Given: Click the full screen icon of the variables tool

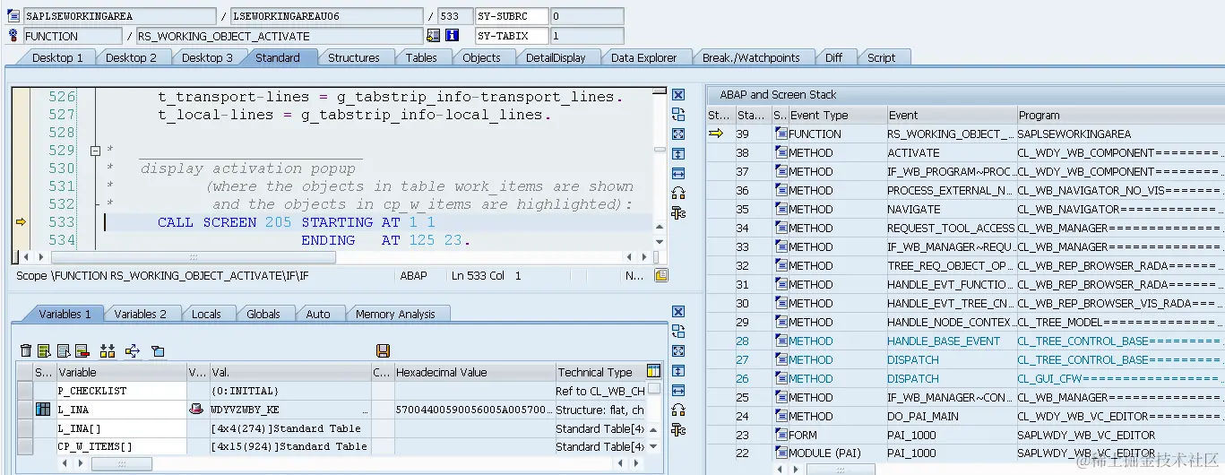Looking at the screenshot, I should tap(678, 351).
